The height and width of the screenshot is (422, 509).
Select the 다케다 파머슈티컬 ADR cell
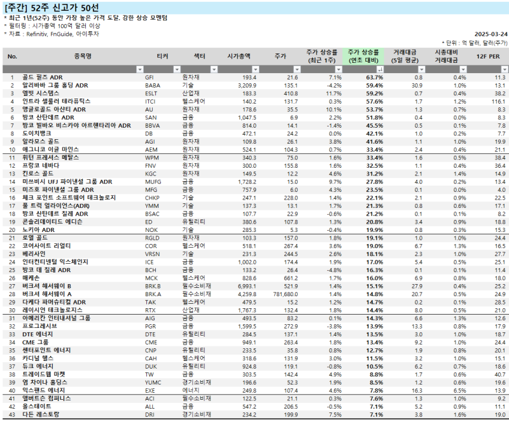[54, 303]
